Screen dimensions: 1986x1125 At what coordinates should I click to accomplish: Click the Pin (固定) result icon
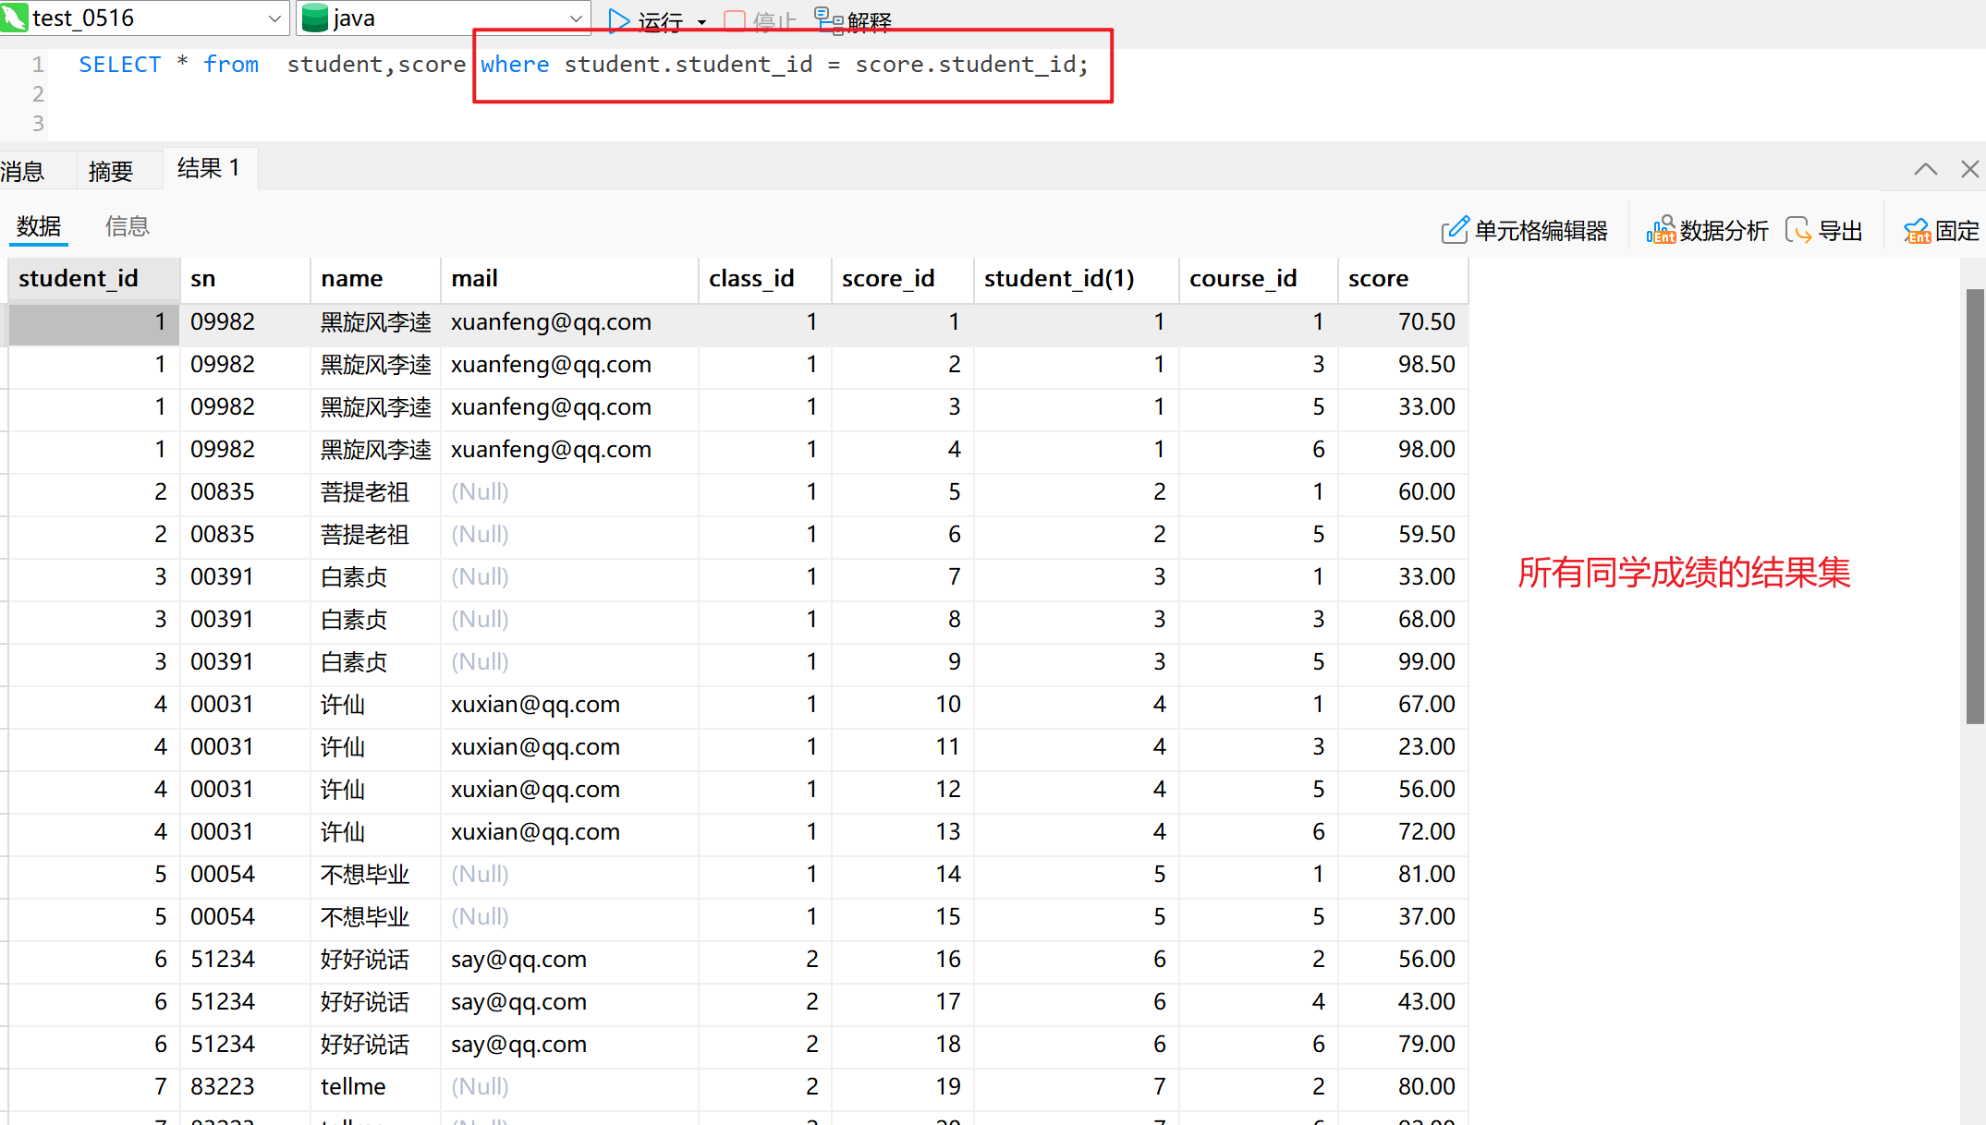coord(1917,230)
